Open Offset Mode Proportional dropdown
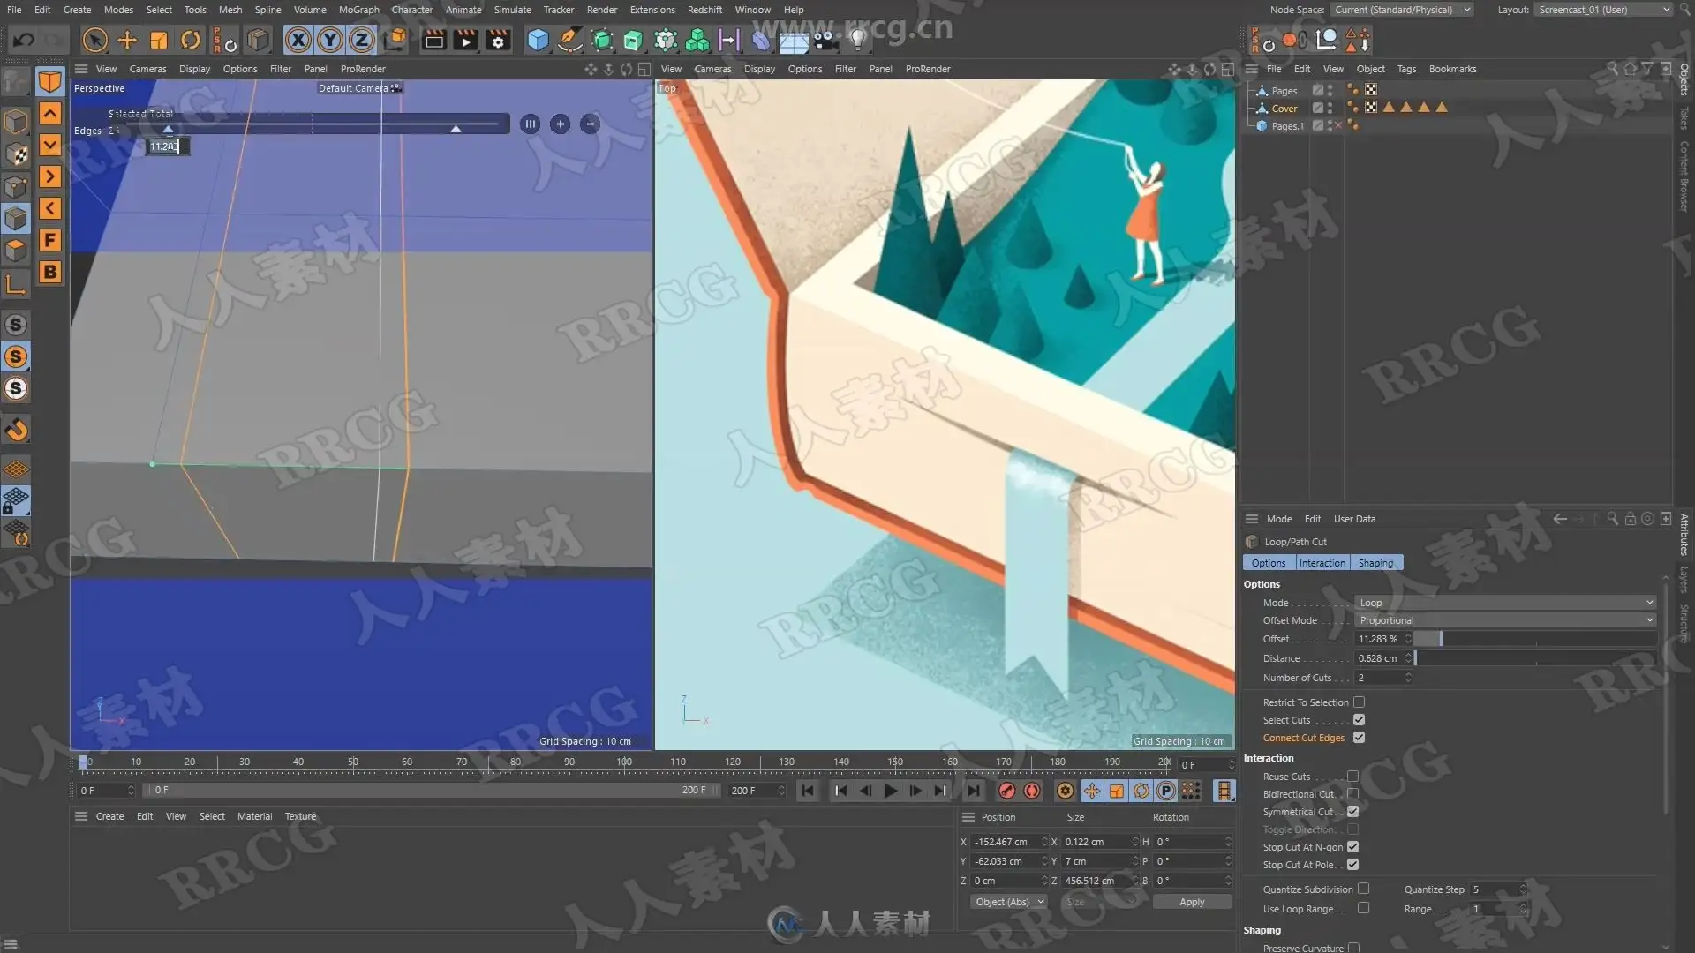The image size is (1695, 953). pyautogui.click(x=1505, y=620)
